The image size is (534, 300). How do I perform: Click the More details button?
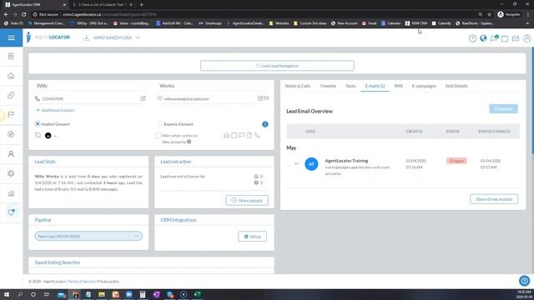[x=247, y=200]
